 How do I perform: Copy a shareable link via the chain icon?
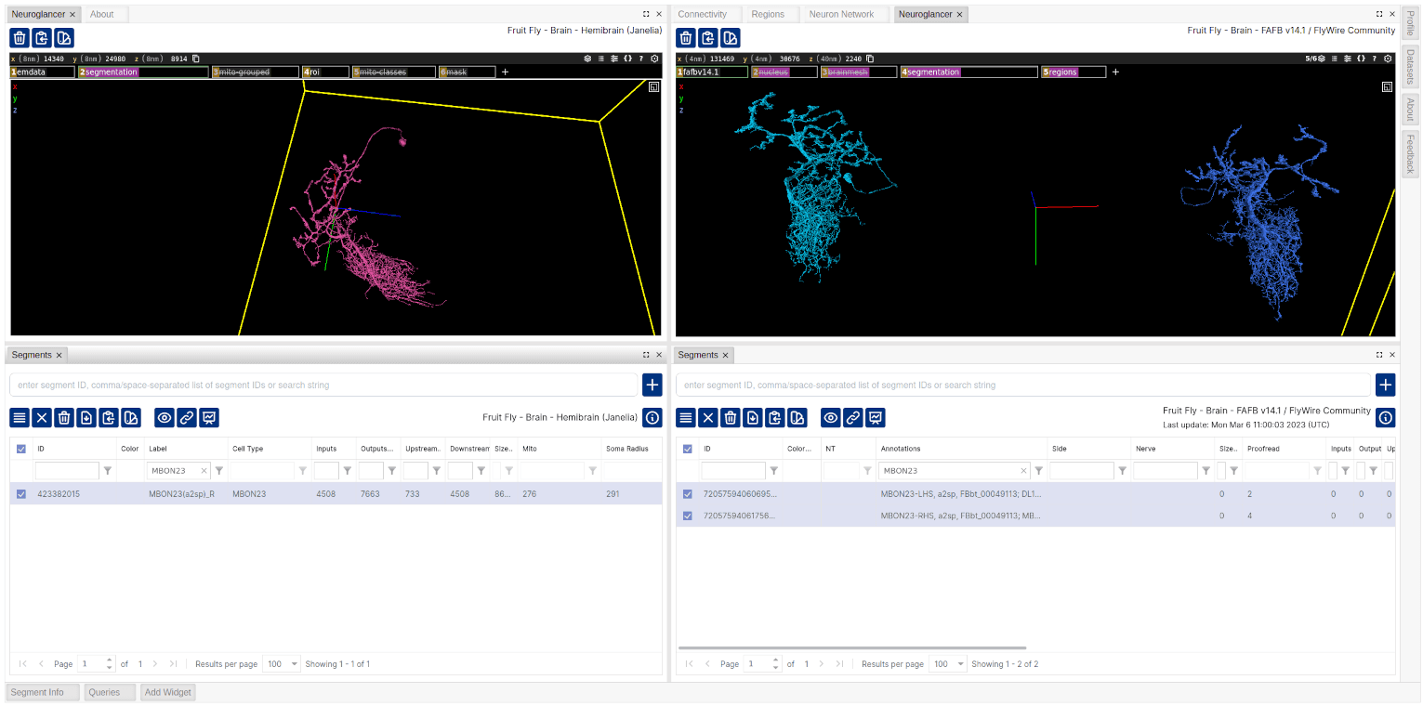(x=187, y=417)
